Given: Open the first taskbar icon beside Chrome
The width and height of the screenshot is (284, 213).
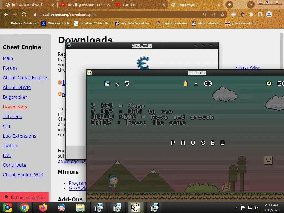Looking at the screenshot, I should pyautogui.click(x=7, y=207).
